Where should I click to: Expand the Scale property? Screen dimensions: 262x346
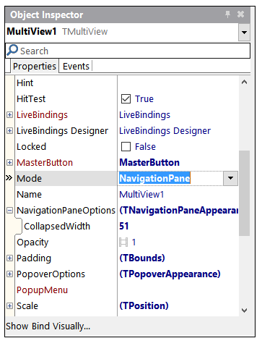pos(9,306)
